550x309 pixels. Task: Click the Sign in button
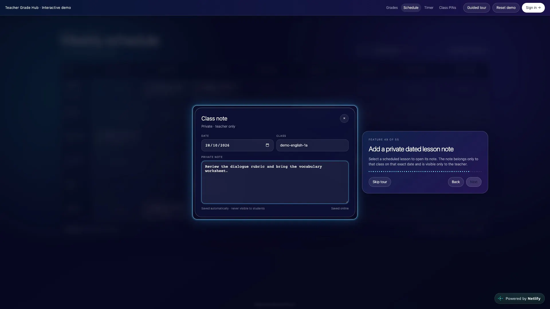point(533,8)
